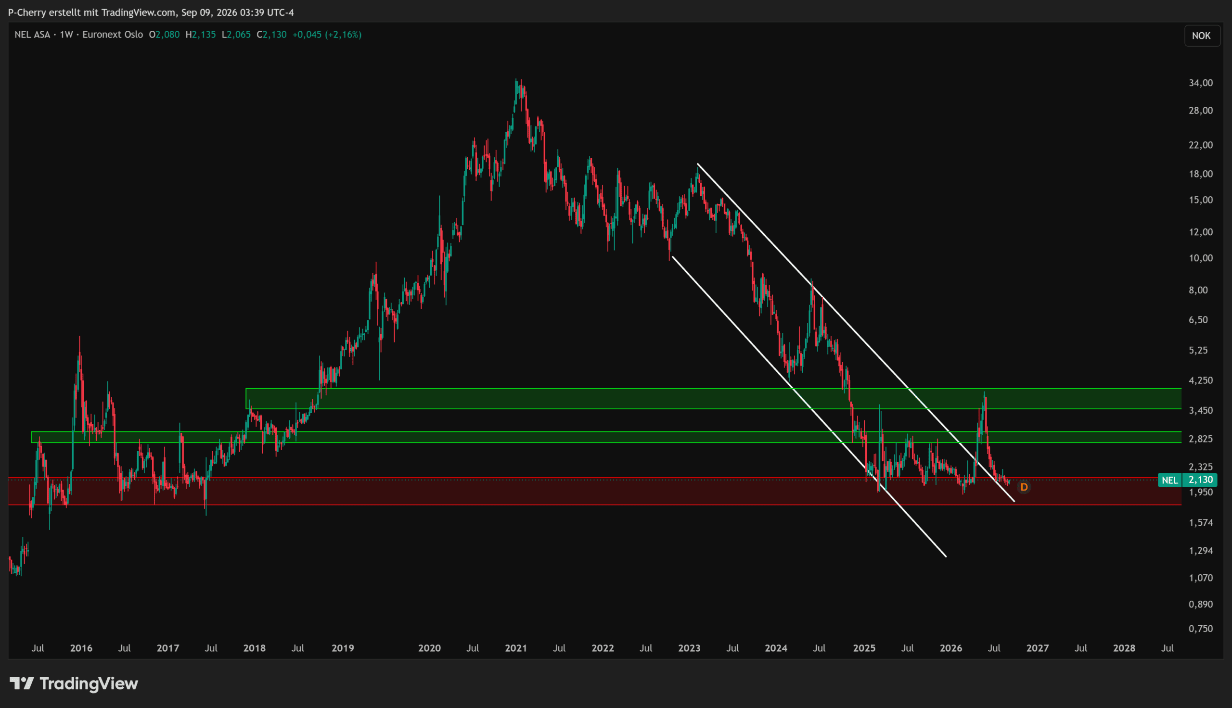1232x708 pixels.
Task: Click the TradingView logo icon
Action: pos(22,683)
